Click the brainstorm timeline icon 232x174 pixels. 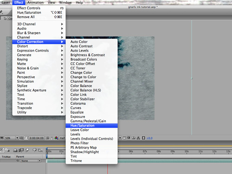click(34, 150)
